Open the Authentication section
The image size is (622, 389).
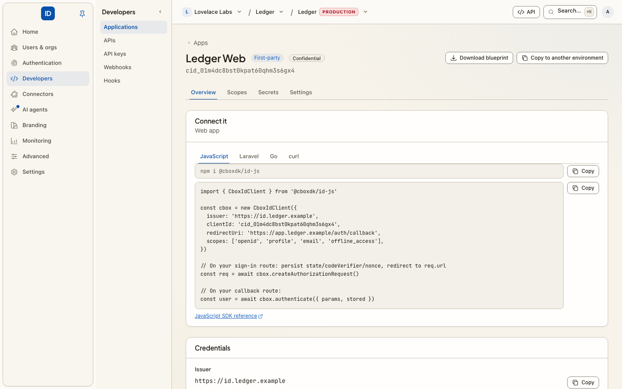[x=48, y=63]
